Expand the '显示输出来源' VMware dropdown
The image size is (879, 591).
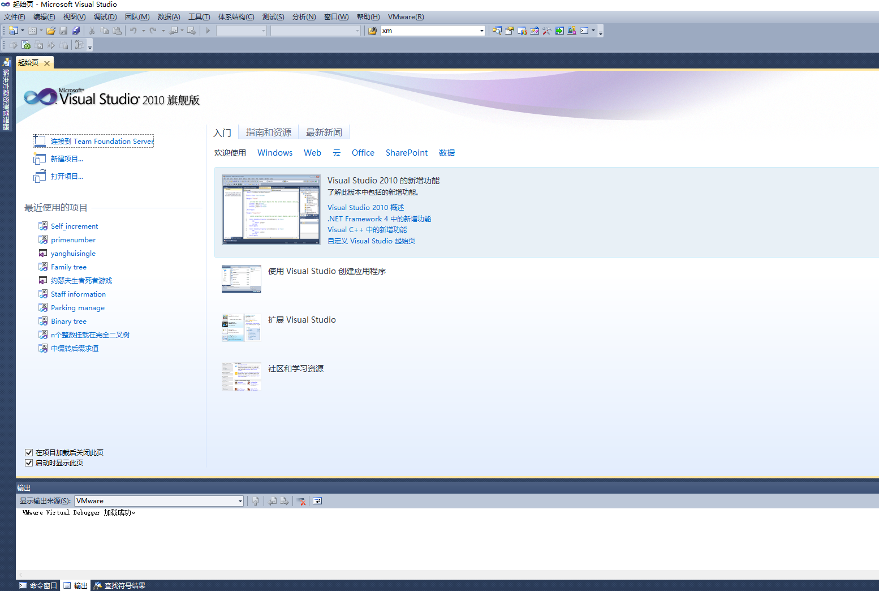coord(240,501)
